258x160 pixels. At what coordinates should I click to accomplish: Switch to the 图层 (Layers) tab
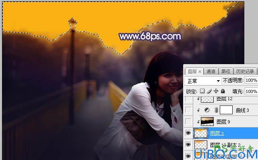192,71
